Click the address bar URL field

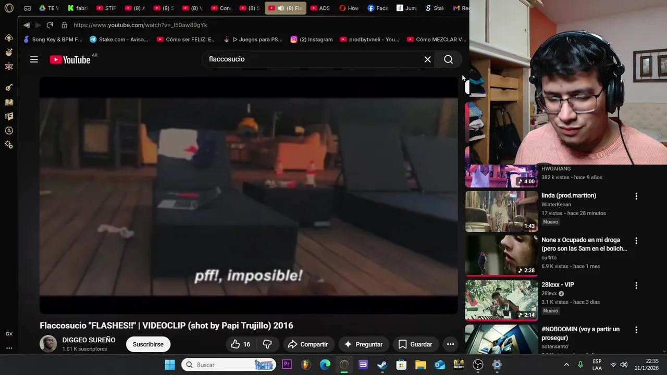point(141,25)
